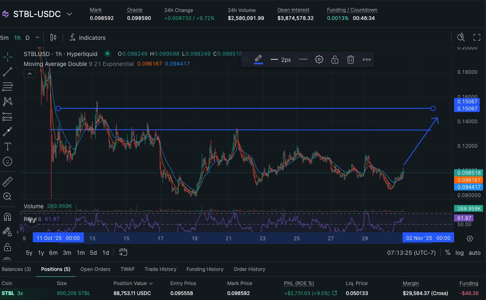Screen dimensions: 486x300
Task: Select the trend line drawing tool
Action: click(7, 72)
